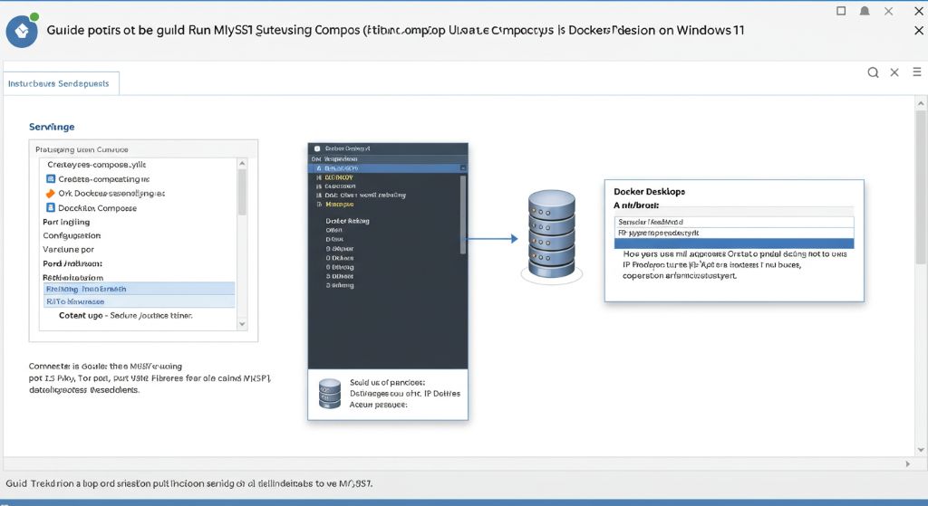
Task: Close the tab bar with its X icon
Action: (894, 72)
